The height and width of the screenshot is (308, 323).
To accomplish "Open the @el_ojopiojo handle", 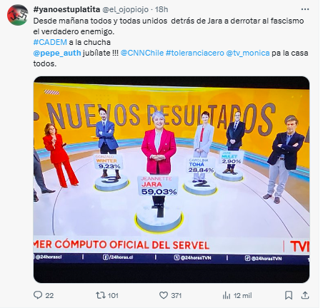I will tap(126, 9).
